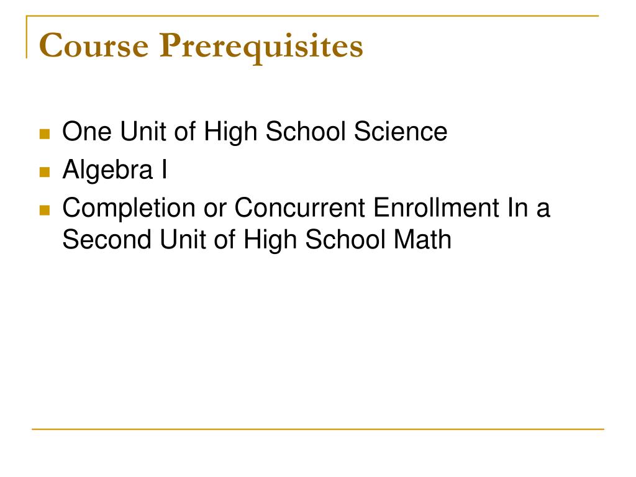
Task: Click the bullet marker beside "One Unit"
Action: (44, 134)
